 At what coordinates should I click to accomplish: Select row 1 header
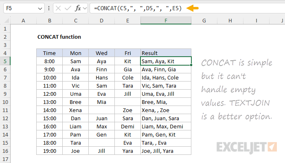click(x=5, y=29)
